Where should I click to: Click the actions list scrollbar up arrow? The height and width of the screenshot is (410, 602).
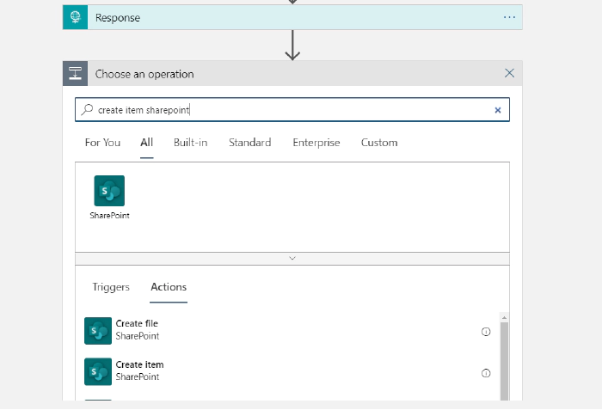505,317
